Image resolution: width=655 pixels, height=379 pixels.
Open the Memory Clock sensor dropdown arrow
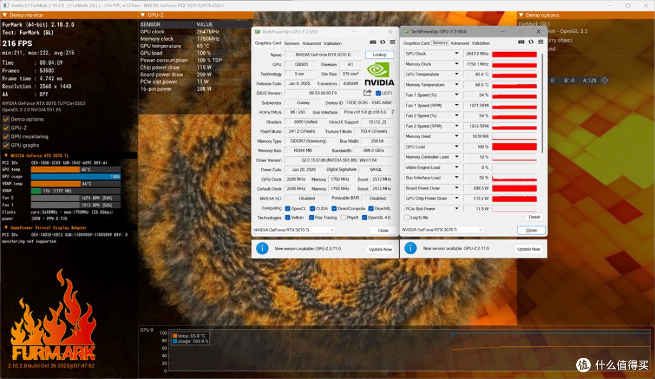pos(456,64)
